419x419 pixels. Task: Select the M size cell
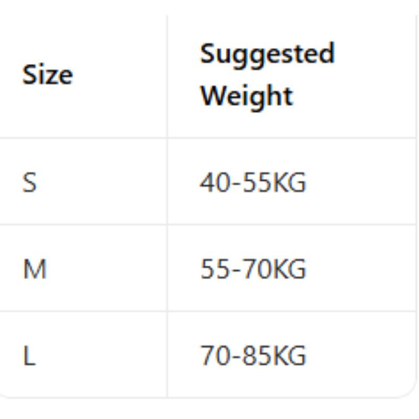coord(35,269)
